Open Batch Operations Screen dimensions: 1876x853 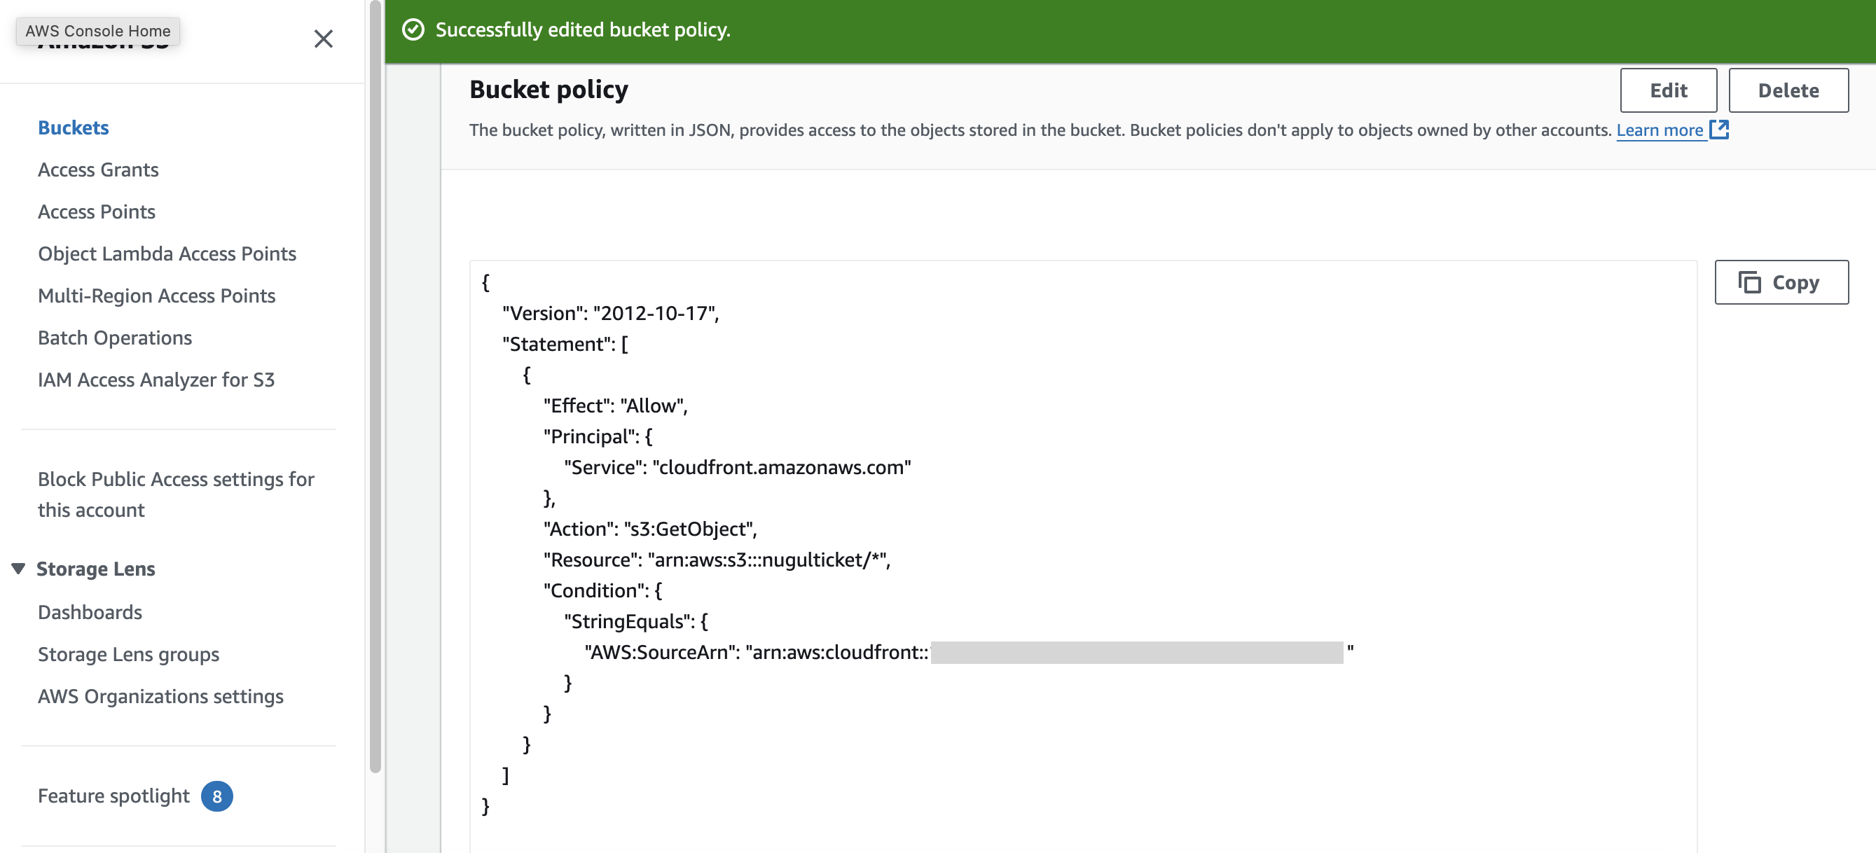(x=115, y=338)
